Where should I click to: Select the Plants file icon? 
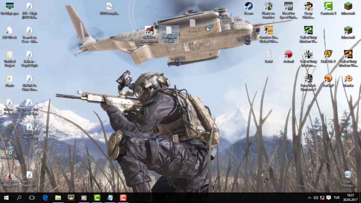pyautogui.click(x=10, y=81)
